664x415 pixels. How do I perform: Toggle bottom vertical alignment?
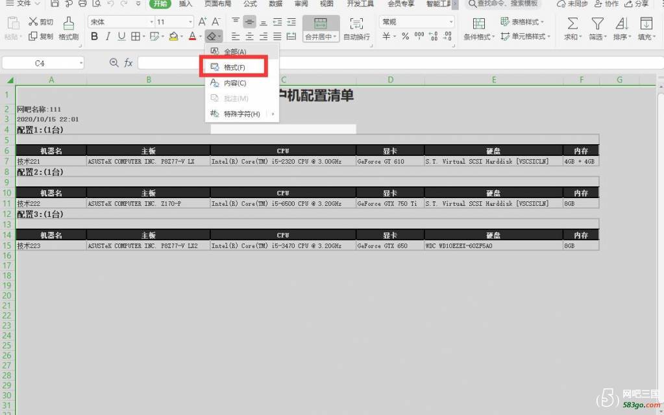(x=264, y=21)
